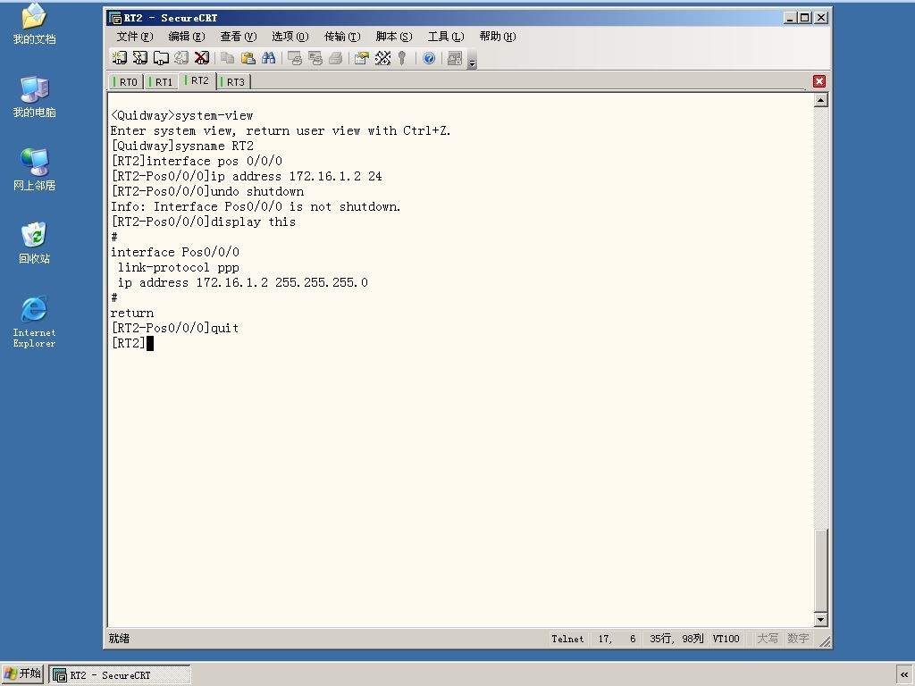Open Internet Explorer desktop icon
This screenshot has height=686, width=915.
point(34,322)
